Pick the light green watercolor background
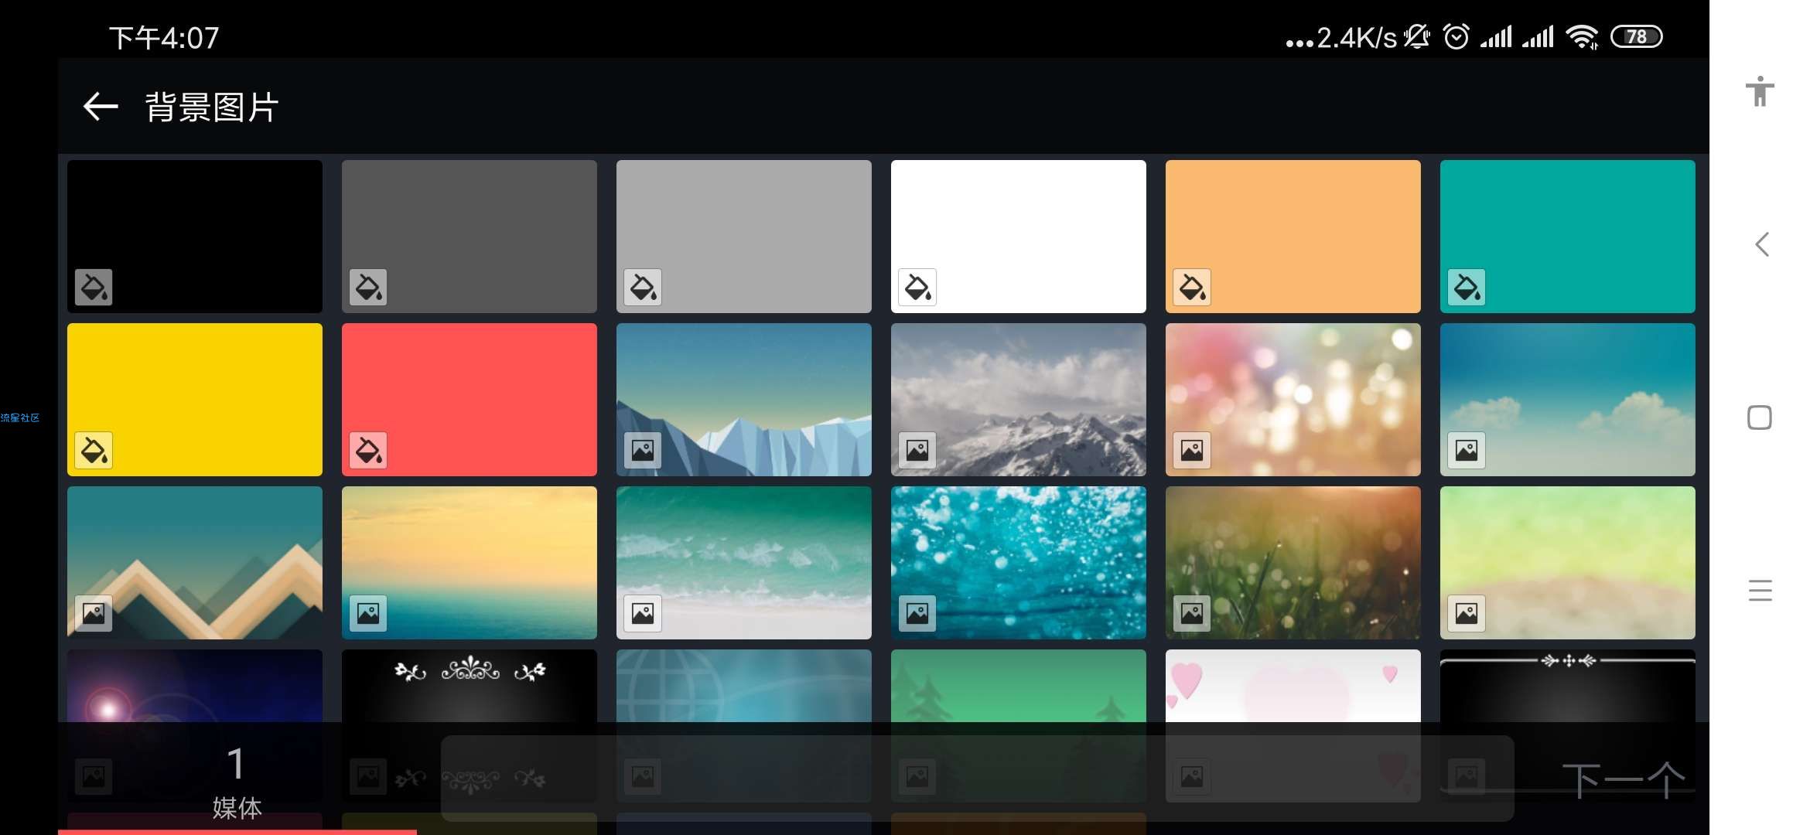The height and width of the screenshot is (835, 1810). pos(1568,563)
